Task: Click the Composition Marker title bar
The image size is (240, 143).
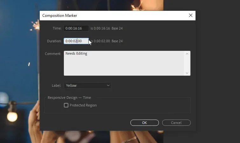Action: 113,16
